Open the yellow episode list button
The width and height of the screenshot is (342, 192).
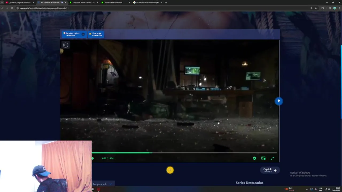(170, 170)
